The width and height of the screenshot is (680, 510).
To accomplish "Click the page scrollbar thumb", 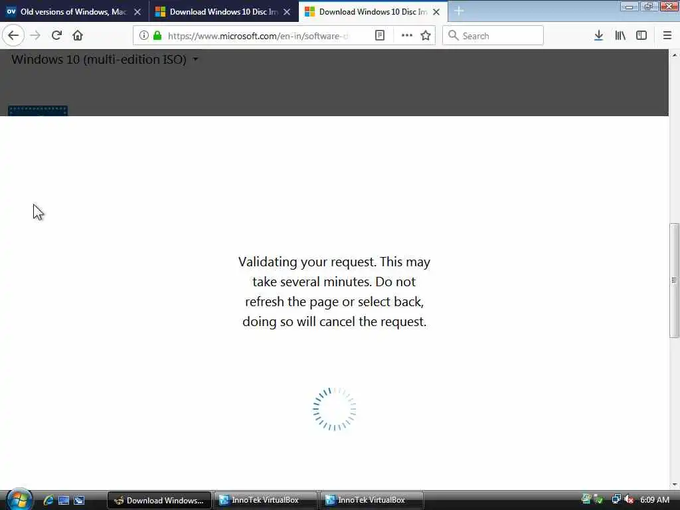I will coord(674,280).
